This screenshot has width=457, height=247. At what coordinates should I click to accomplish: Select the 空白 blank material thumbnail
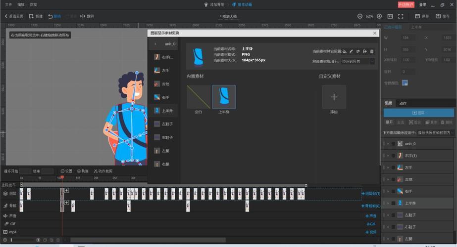pyautogui.click(x=199, y=97)
